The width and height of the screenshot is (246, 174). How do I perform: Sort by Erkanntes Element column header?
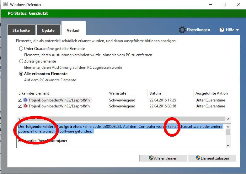pyautogui.click(x=61, y=93)
